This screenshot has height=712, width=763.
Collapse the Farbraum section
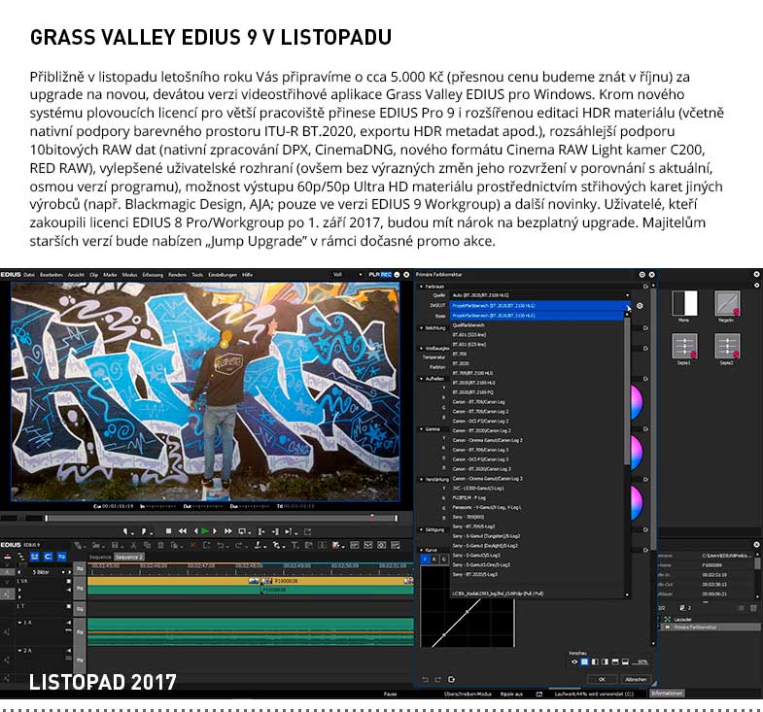tap(422, 287)
